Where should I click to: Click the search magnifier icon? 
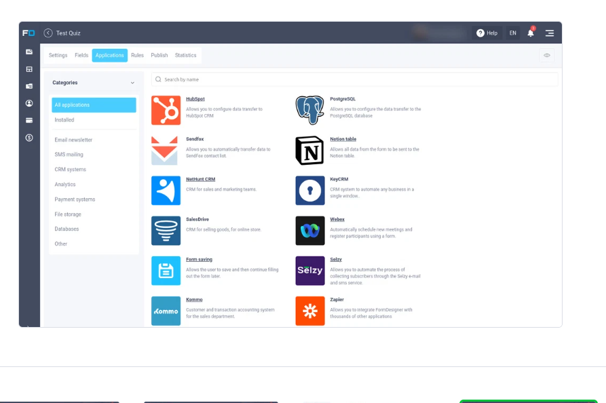pyautogui.click(x=158, y=79)
